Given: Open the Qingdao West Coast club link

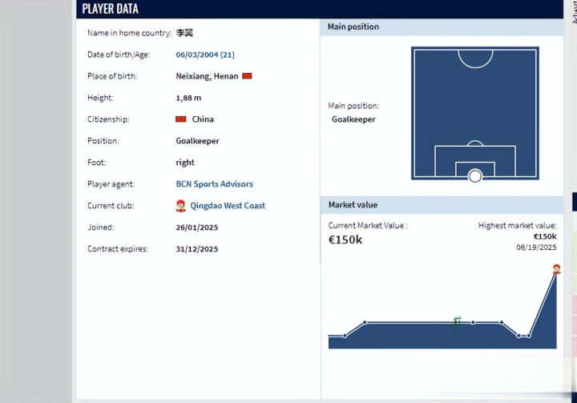Looking at the screenshot, I should click(228, 206).
